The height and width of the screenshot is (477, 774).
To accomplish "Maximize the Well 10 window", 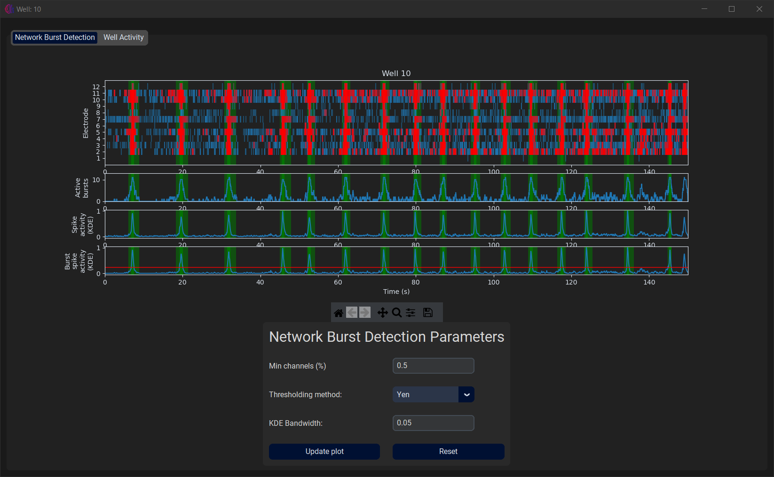I will tap(732, 9).
